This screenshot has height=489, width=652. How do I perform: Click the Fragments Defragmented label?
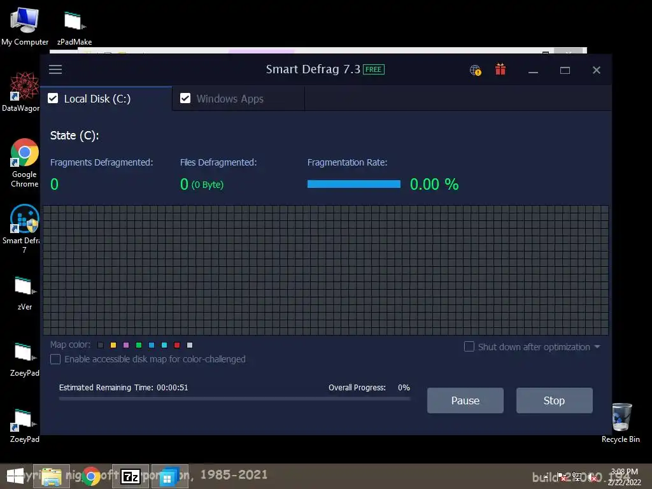(101, 162)
